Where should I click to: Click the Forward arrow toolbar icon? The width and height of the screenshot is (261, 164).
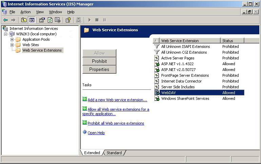tap(13, 20)
